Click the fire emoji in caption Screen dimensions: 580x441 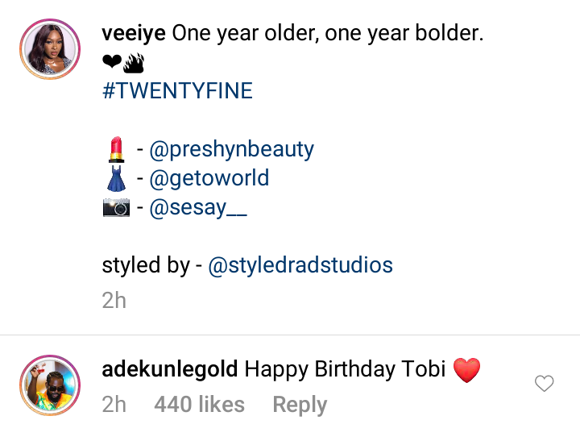[132, 61]
